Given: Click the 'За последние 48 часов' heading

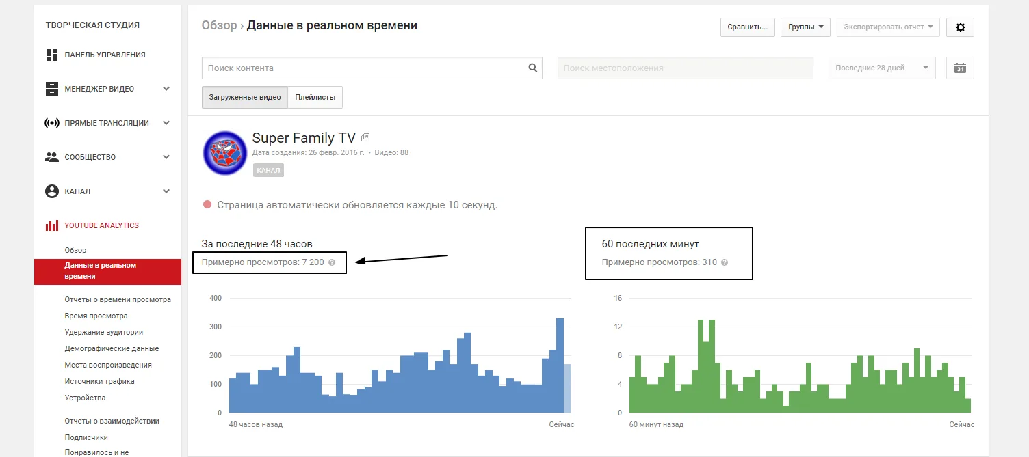Looking at the screenshot, I should [x=257, y=244].
